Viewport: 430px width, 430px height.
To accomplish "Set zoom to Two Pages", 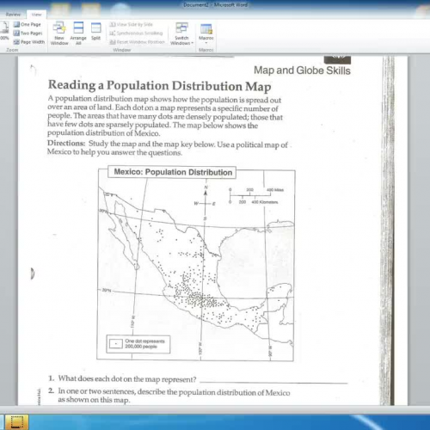I will pos(28,34).
